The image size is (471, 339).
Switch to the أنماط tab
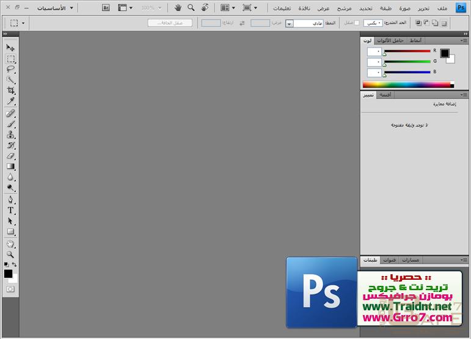[416, 40]
